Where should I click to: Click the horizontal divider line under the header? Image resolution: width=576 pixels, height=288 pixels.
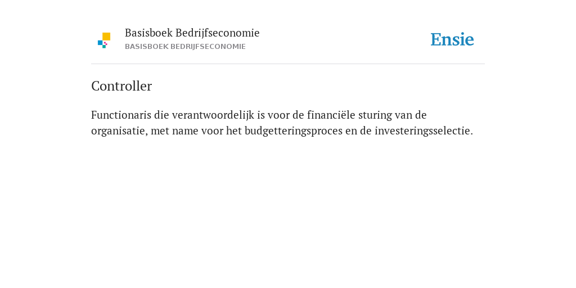288,64
